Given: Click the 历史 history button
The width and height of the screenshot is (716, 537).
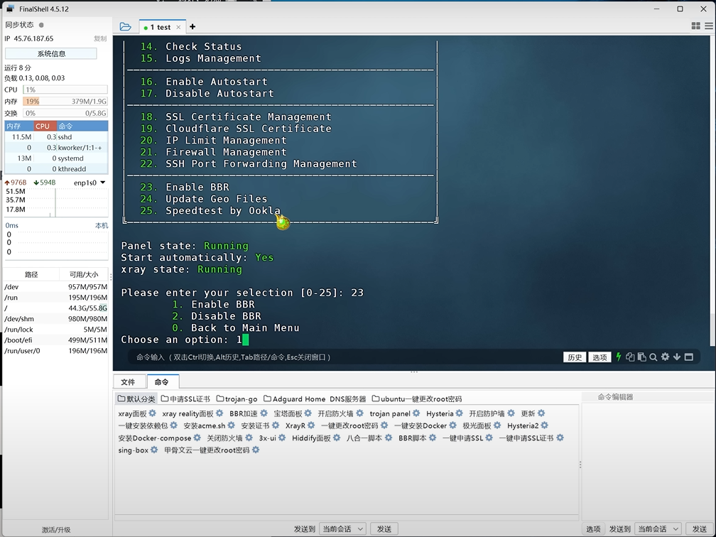Looking at the screenshot, I should 575,357.
